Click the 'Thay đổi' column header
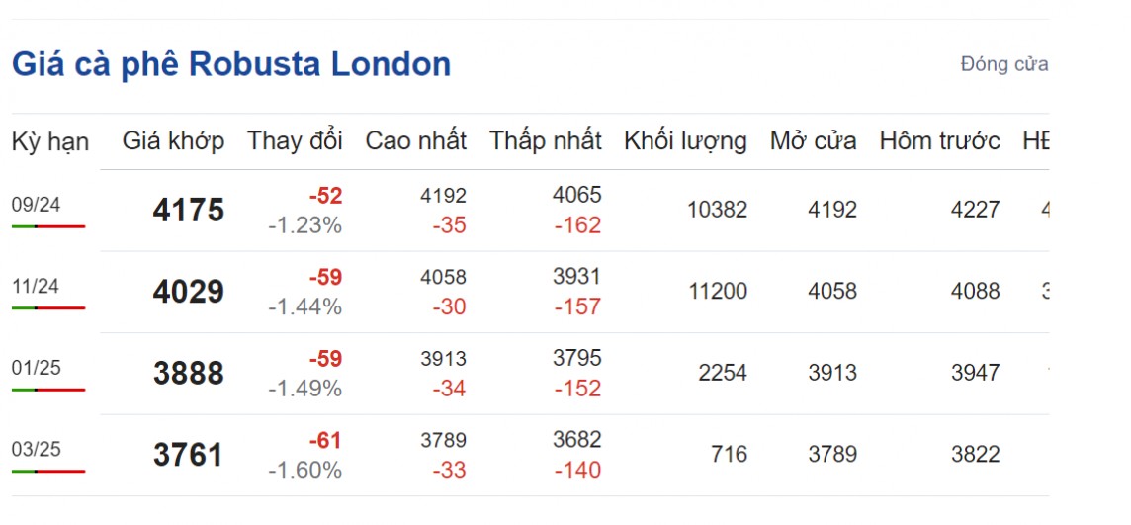 pyautogui.click(x=295, y=141)
